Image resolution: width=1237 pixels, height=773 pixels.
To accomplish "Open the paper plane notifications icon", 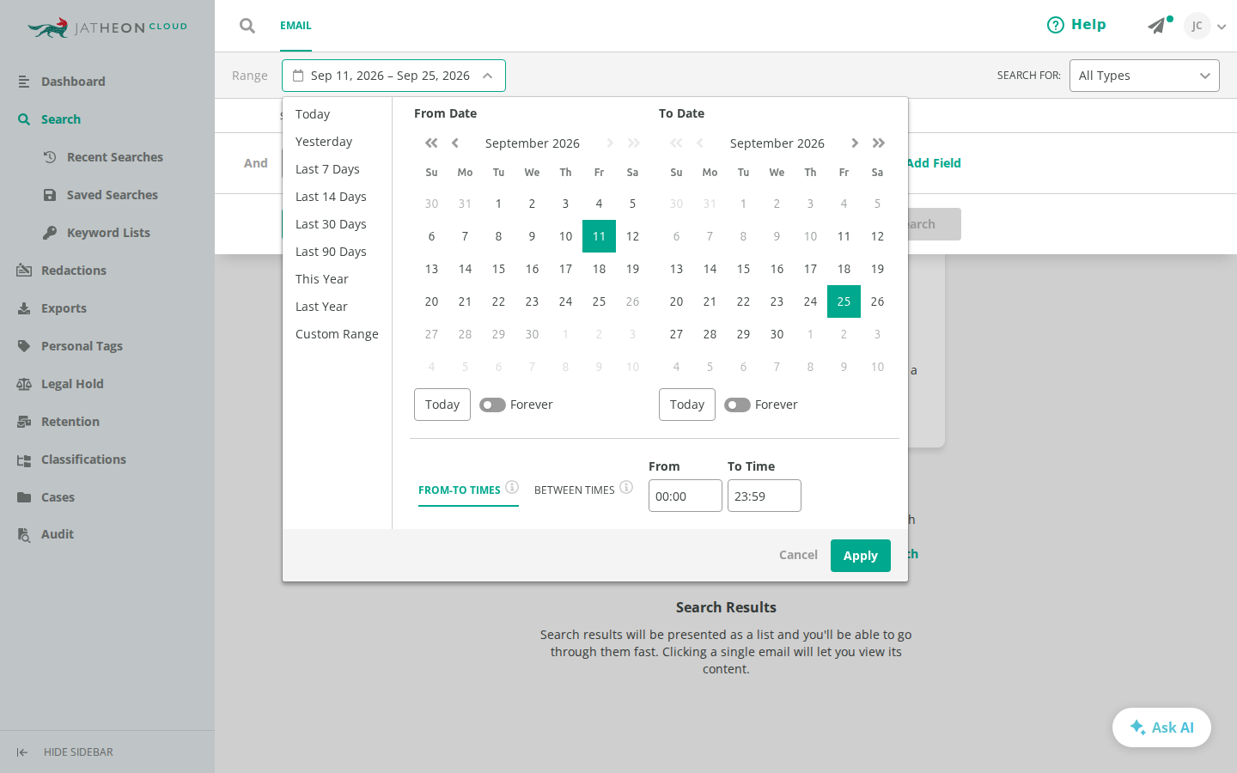I will pos(1158,26).
